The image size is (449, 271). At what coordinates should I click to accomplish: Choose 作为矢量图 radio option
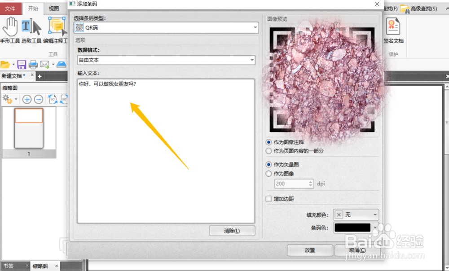point(269,165)
